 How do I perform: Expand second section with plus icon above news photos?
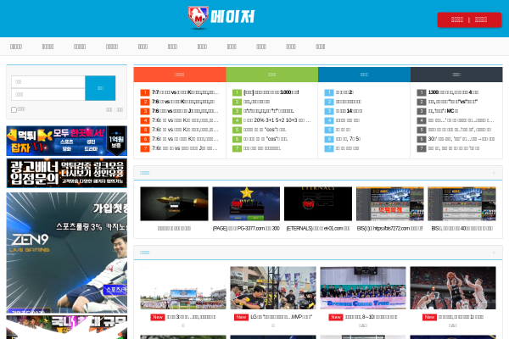coord(494,253)
